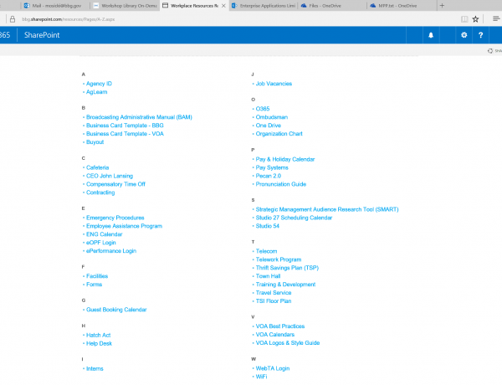Open the Hatch Act link

98,336
